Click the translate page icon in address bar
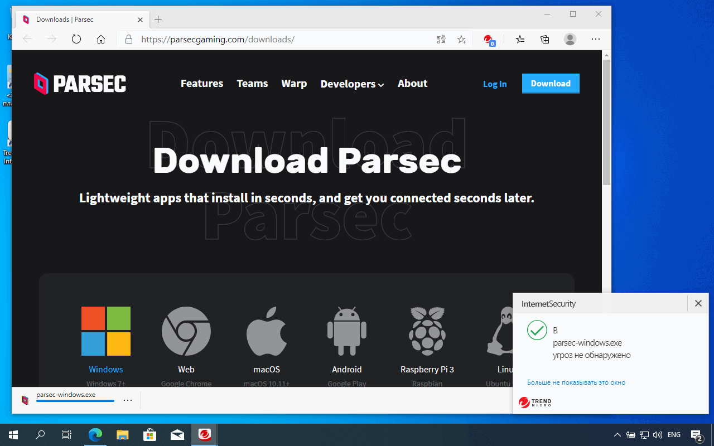This screenshot has width=714, height=446. click(x=441, y=39)
